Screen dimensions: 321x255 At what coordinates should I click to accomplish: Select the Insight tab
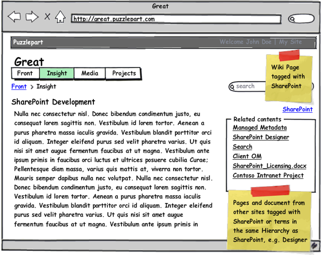(x=57, y=73)
